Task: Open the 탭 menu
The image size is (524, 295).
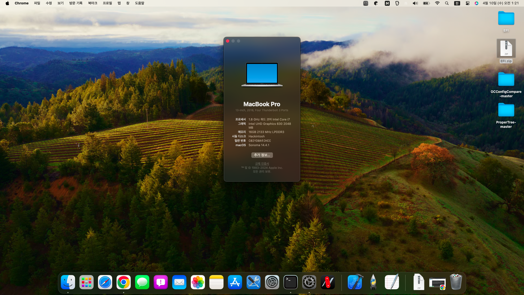Action: [119, 3]
